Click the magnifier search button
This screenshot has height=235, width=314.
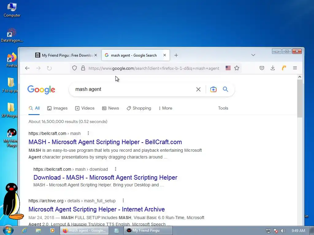tap(225, 89)
